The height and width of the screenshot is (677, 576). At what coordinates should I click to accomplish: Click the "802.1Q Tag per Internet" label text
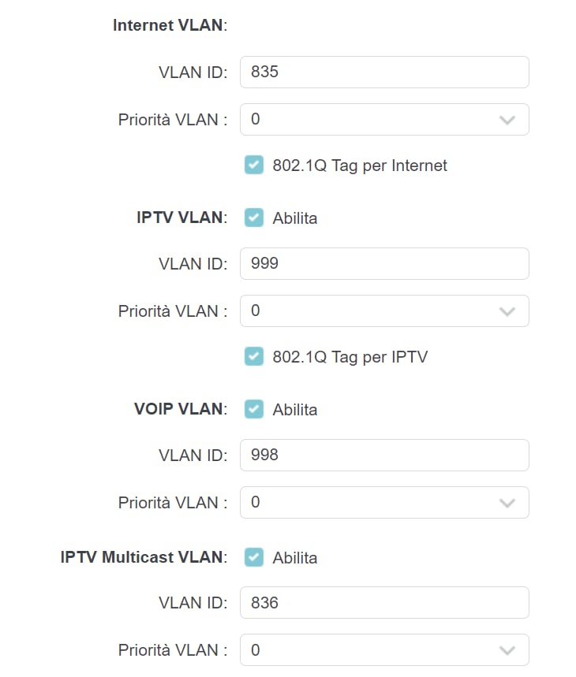[360, 166]
